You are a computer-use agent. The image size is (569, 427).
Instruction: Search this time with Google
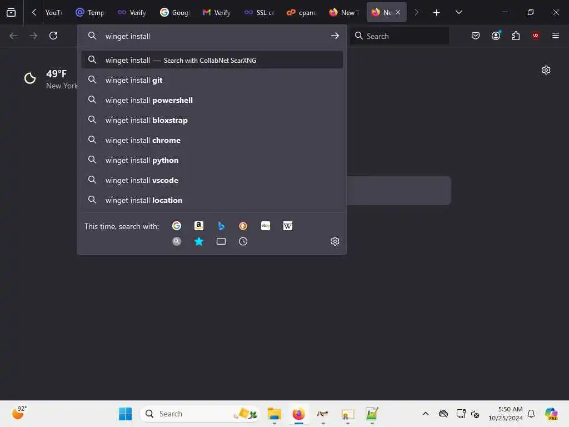(177, 226)
